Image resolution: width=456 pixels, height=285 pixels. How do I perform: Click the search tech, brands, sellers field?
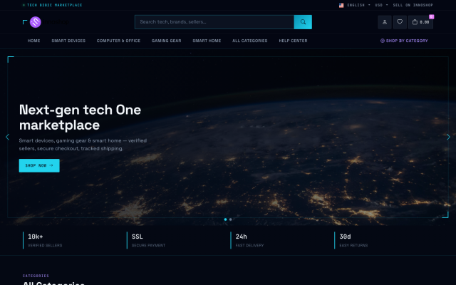click(x=214, y=22)
